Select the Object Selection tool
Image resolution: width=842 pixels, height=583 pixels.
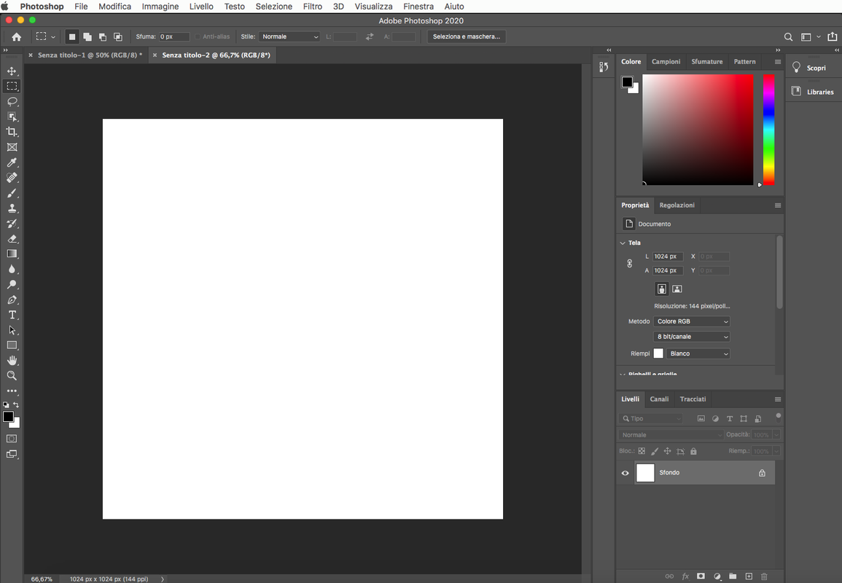tap(12, 117)
